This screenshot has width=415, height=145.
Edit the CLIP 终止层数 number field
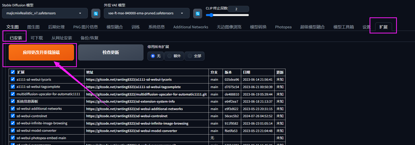[x=238, y=9]
